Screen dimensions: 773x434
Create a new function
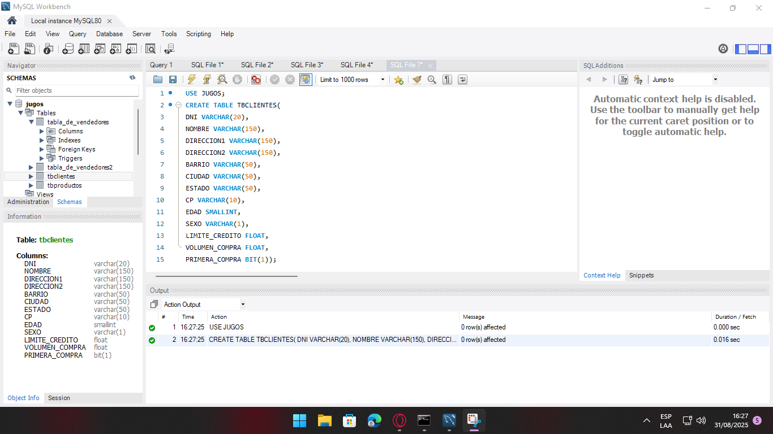131,49
